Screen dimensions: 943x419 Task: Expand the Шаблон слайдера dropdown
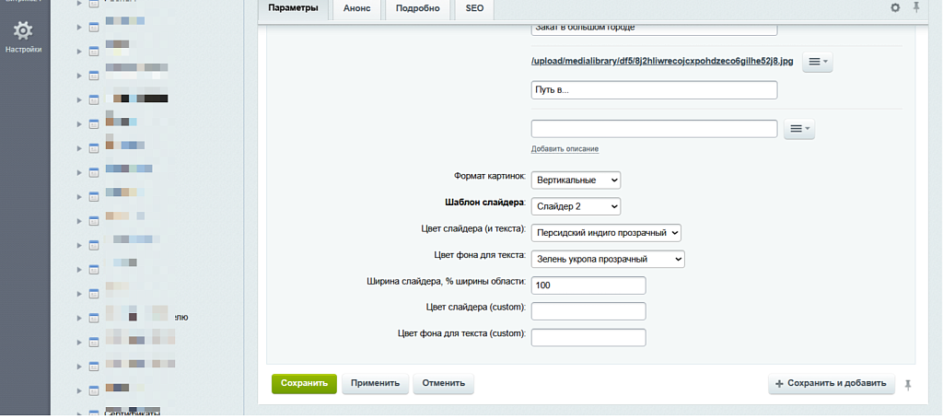(576, 206)
